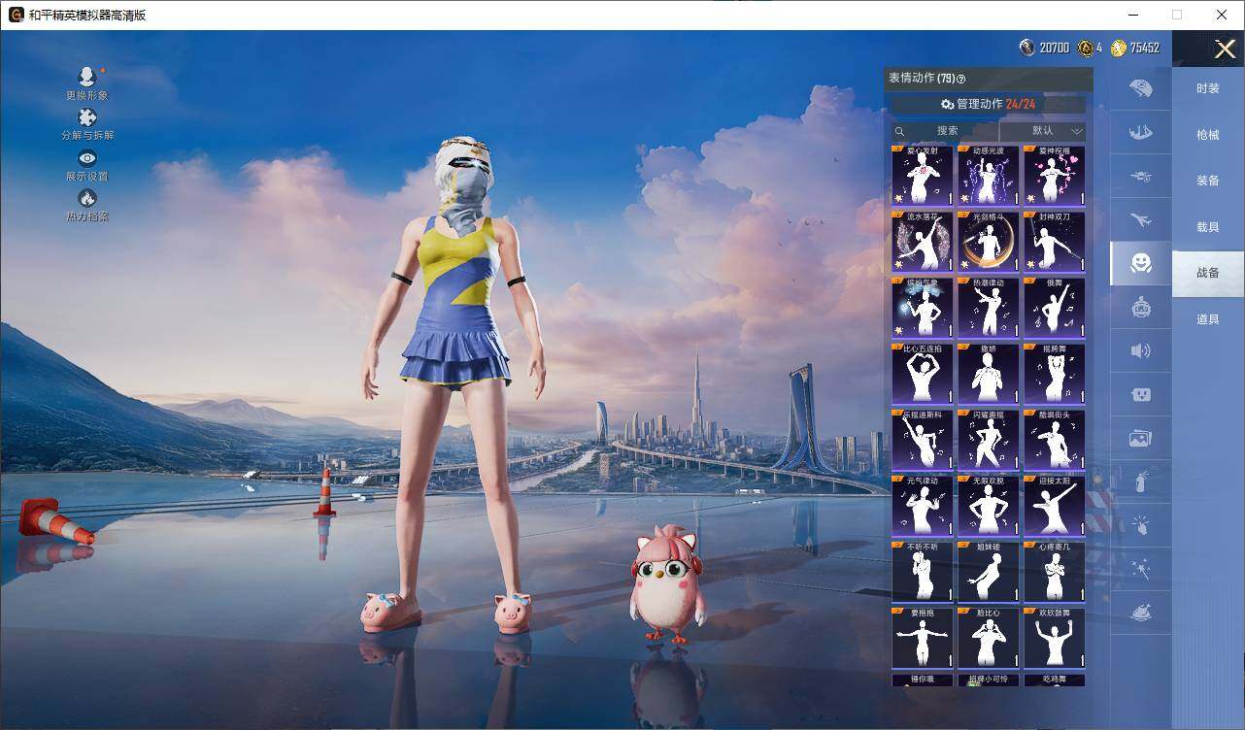The image size is (1245, 730).
Task: Open the roast chicken dish category icon
Action: point(1141,613)
